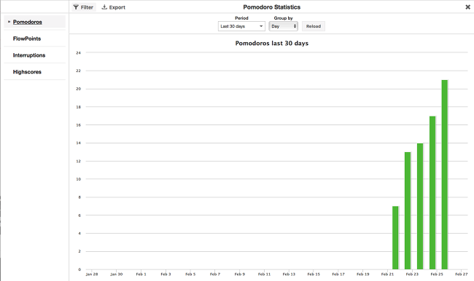Click the 'Pomodoro Statistics' window title

tap(272, 7)
